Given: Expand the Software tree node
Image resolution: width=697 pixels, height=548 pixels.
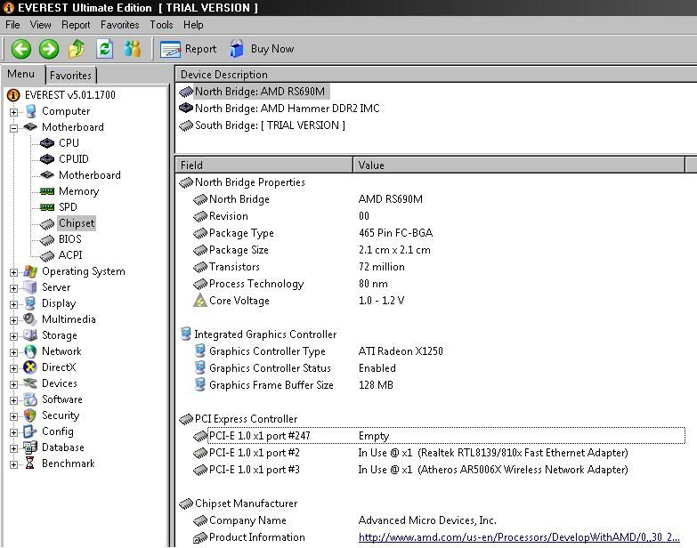Looking at the screenshot, I should point(13,400).
